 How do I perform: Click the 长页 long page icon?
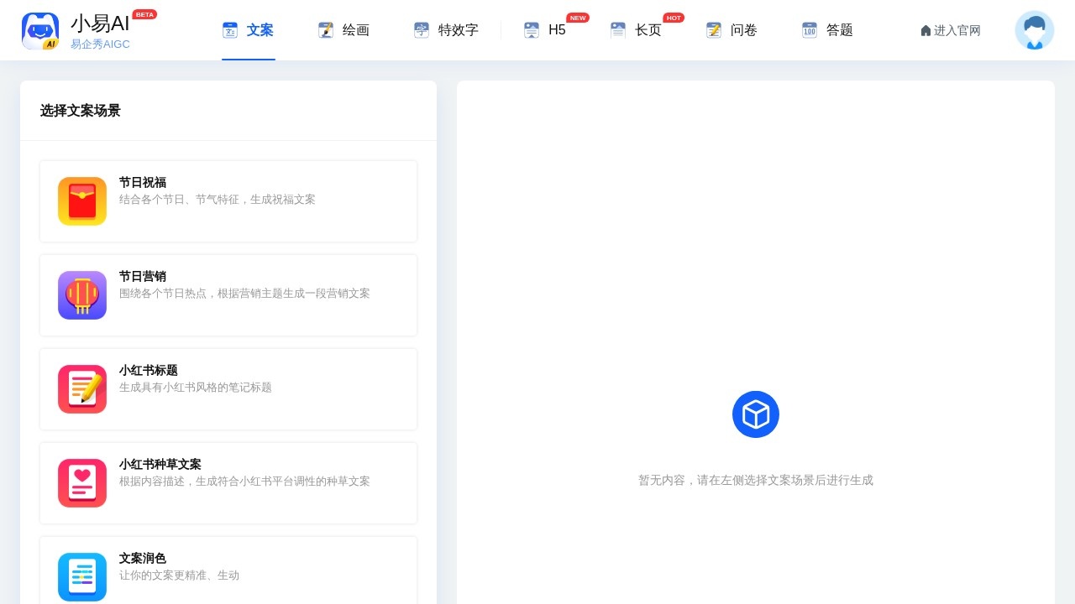pos(618,30)
